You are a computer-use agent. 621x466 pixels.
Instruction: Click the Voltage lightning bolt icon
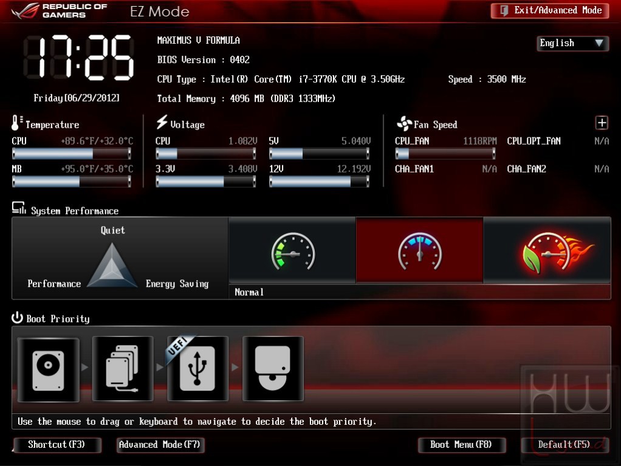click(162, 122)
